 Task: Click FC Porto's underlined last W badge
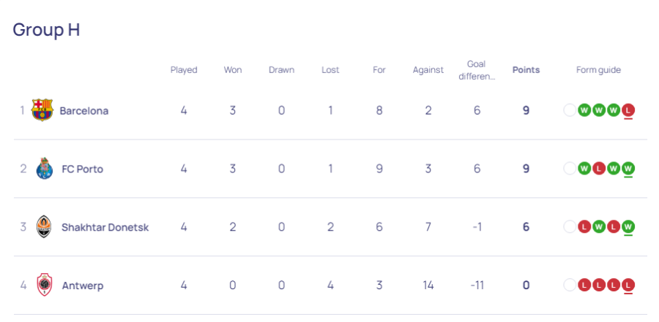(x=628, y=169)
